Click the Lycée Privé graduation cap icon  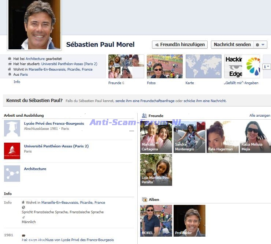(x=12, y=128)
